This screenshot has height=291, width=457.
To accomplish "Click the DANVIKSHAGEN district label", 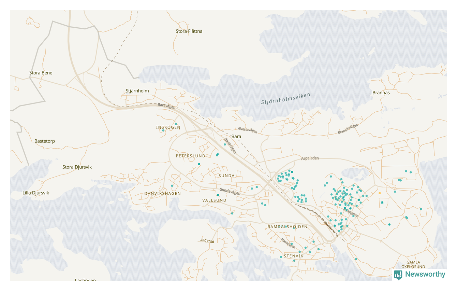I will 162,193.
